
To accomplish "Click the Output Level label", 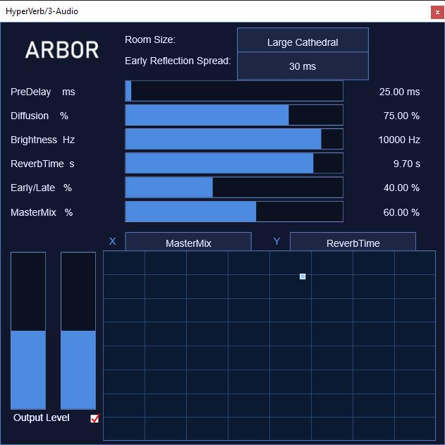I will tap(41, 417).
